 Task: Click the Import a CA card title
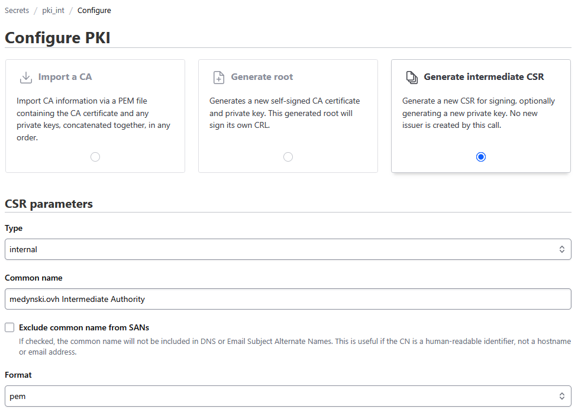(65, 77)
